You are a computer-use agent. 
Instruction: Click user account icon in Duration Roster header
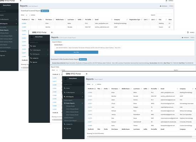coord(188,32)
